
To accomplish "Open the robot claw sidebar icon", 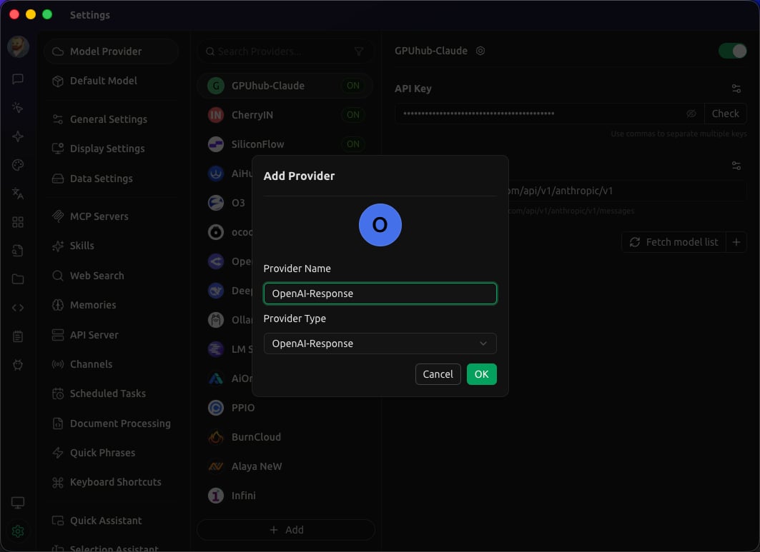I will point(18,365).
